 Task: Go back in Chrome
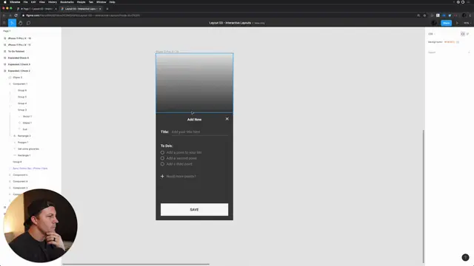tap(4, 16)
